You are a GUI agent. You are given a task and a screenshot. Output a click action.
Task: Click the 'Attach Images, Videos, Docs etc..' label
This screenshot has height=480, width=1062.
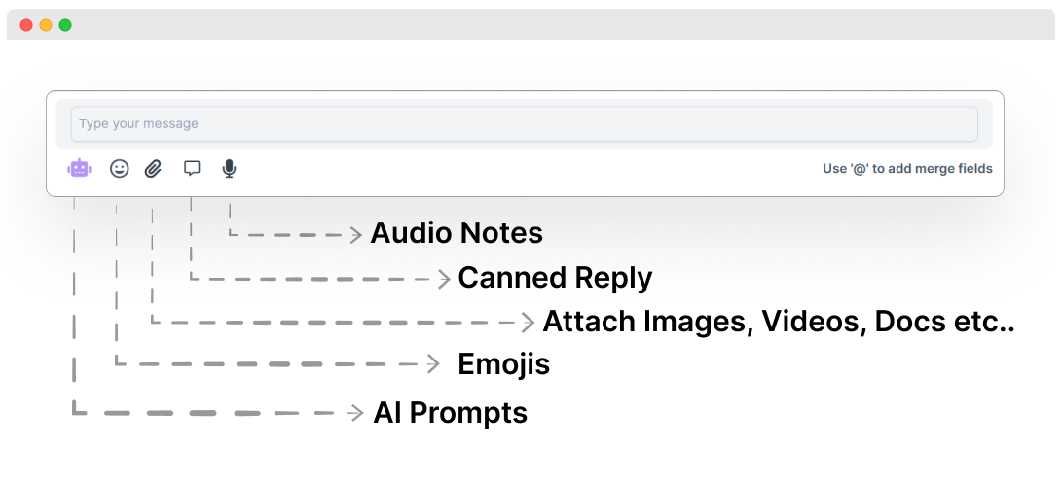pyautogui.click(x=778, y=322)
